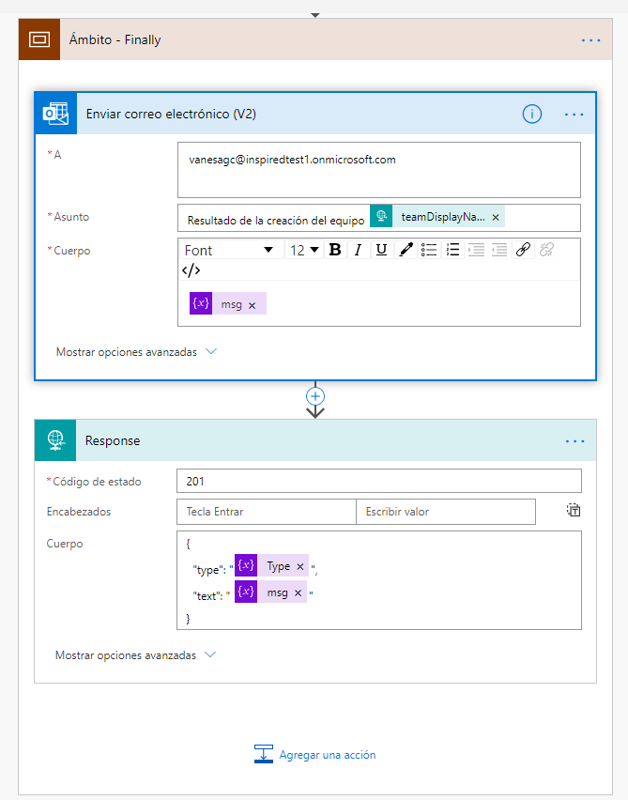Image resolution: width=628 pixels, height=800 pixels.
Task: Click the Código de estado field
Action: (x=378, y=482)
